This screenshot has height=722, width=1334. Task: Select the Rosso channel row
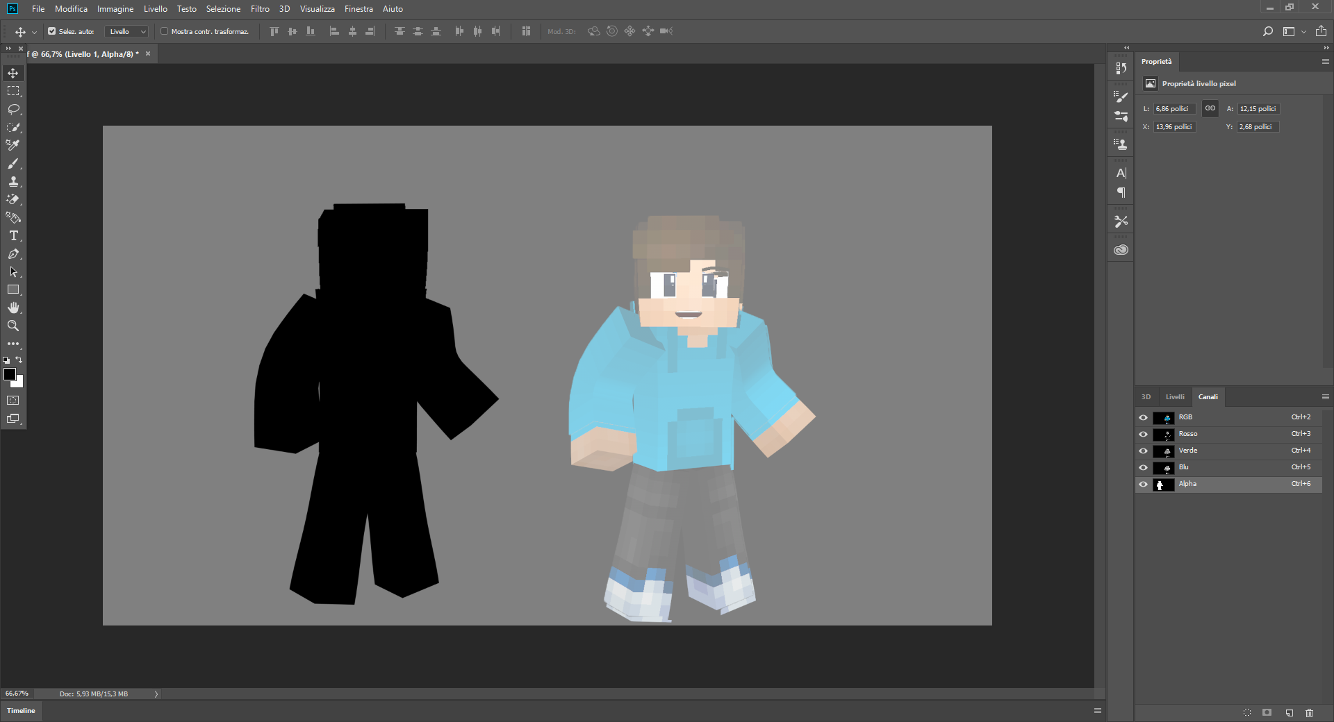(x=1228, y=434)
